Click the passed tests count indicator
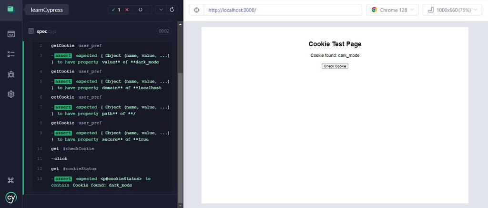Image resolution: width=488 pixels, height=208 pixels. [x=116, y=10]
